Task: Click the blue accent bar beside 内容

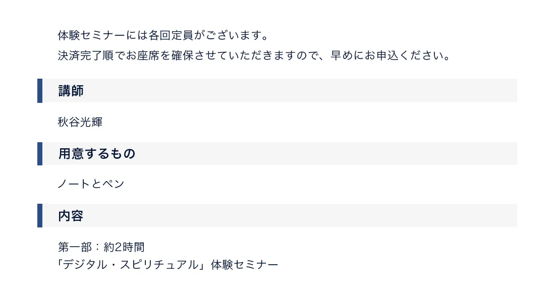Action: tap(40, 216)
